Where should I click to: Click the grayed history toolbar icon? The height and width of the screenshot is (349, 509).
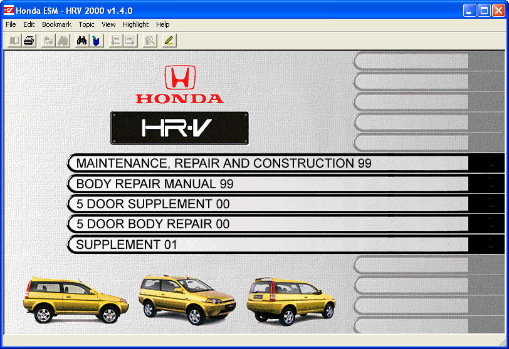click(x=63, y=41)
